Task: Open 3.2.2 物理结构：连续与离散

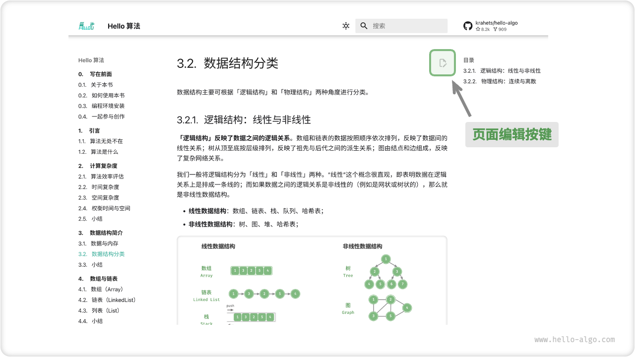Action: click(501, 81)
